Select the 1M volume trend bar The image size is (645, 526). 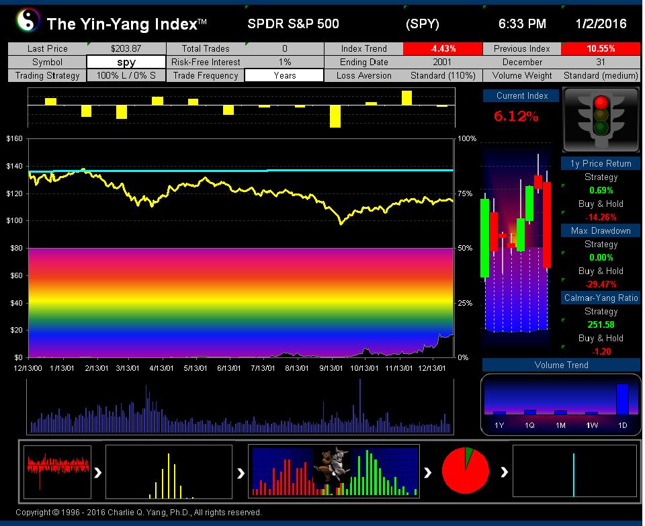pyautogui.click(x=560, y=412)
